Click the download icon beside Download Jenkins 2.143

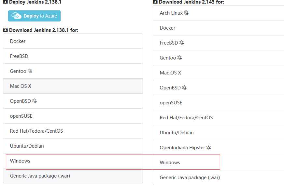click(155, 2)
